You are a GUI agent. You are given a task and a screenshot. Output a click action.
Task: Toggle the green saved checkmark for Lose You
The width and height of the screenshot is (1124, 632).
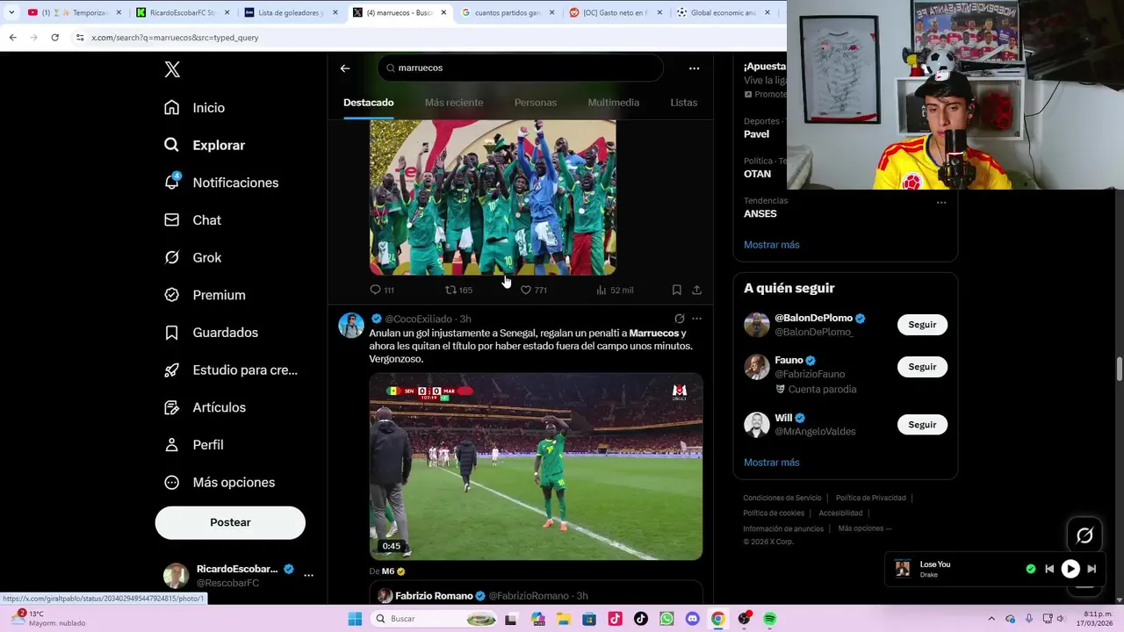[x=1031, y=569]
